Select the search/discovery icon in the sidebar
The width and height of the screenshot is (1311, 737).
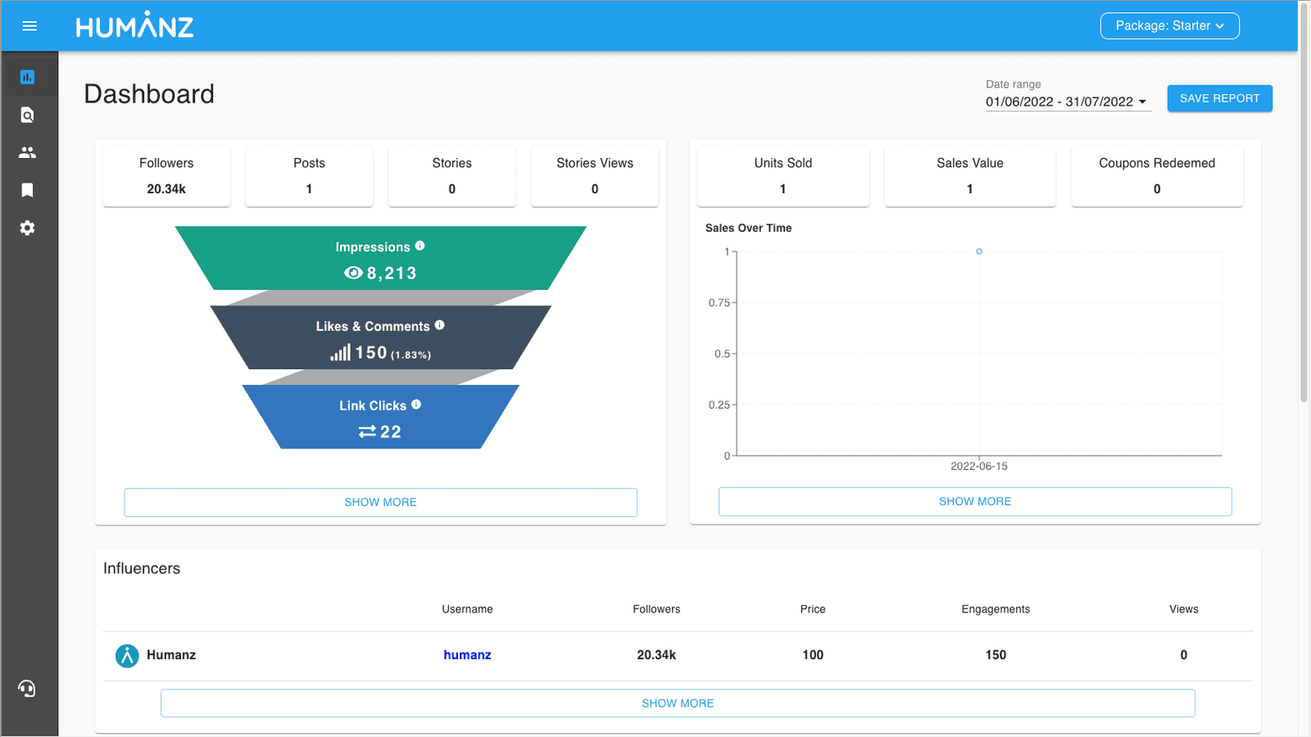coord(29,115)
